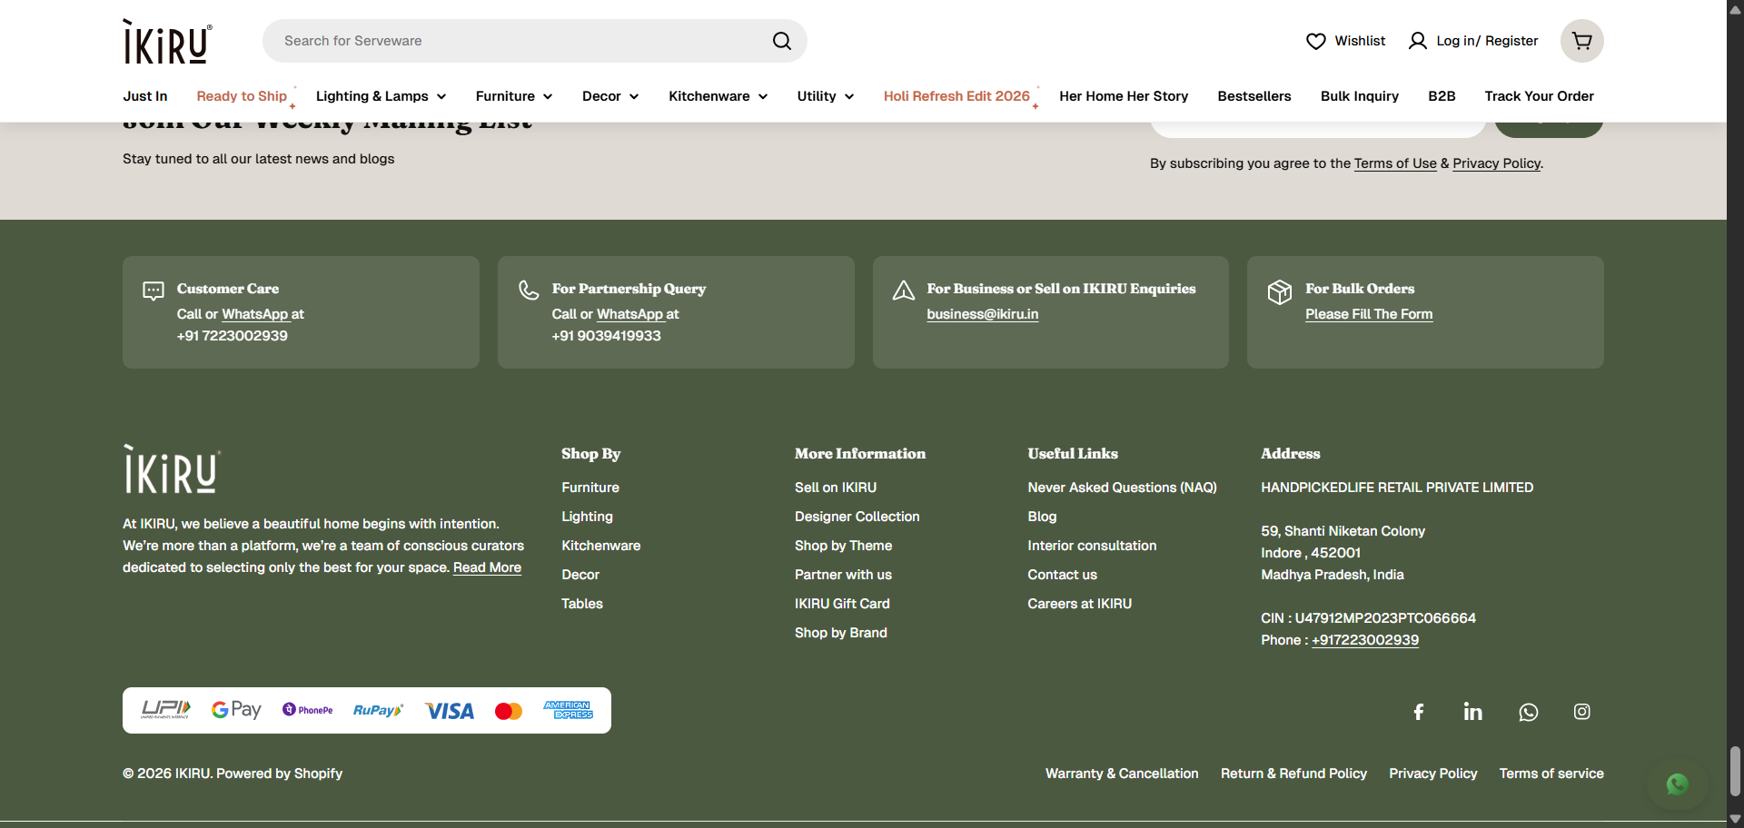This screenshot has width=1744, height=828.
Task: Expand Lighting & Lamps dropdown menu
Action: tap(381, 96)
